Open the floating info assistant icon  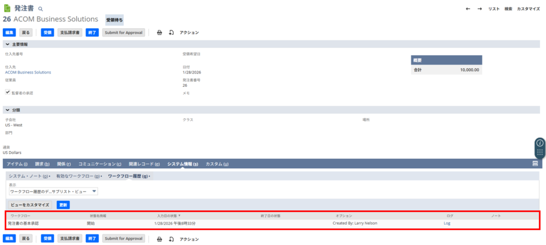click(540, 143)
